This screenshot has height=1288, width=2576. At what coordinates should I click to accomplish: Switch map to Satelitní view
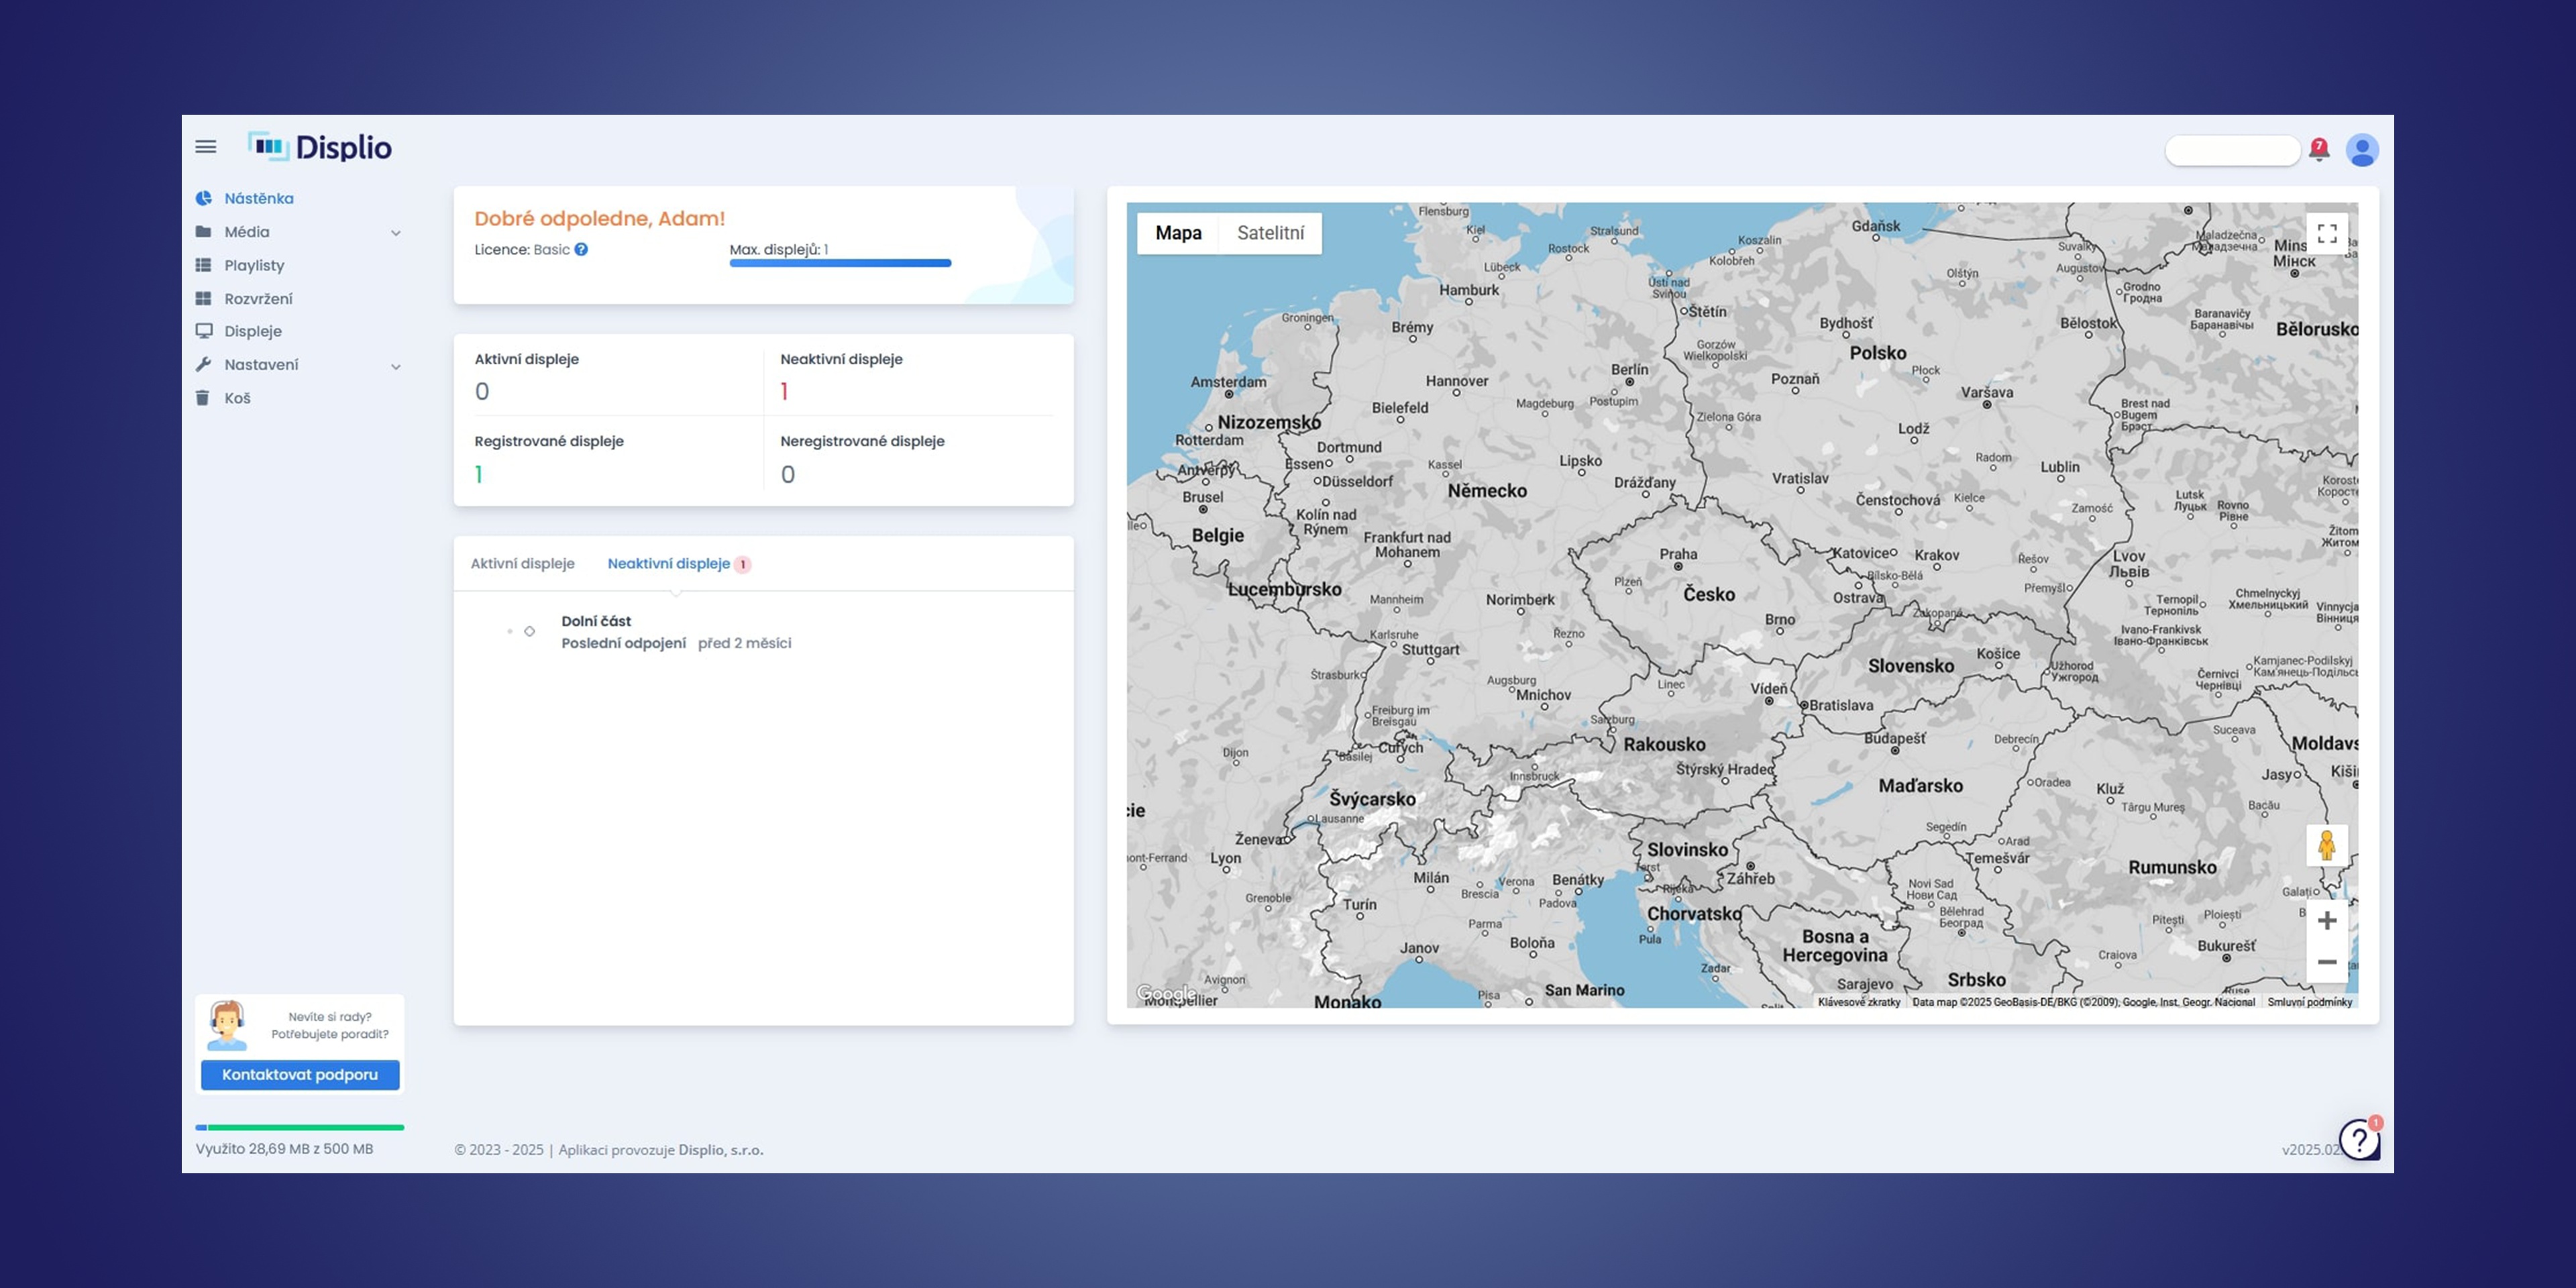pyautogui.click(x=1270, y=233)
